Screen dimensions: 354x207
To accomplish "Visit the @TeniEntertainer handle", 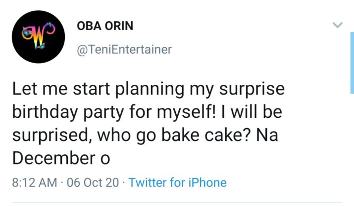I will pos(124,50).
